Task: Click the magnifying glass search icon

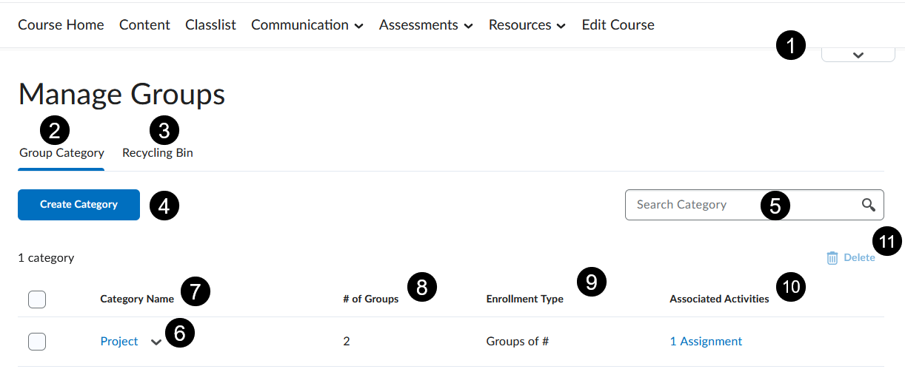Action: [x=869, y=205]
